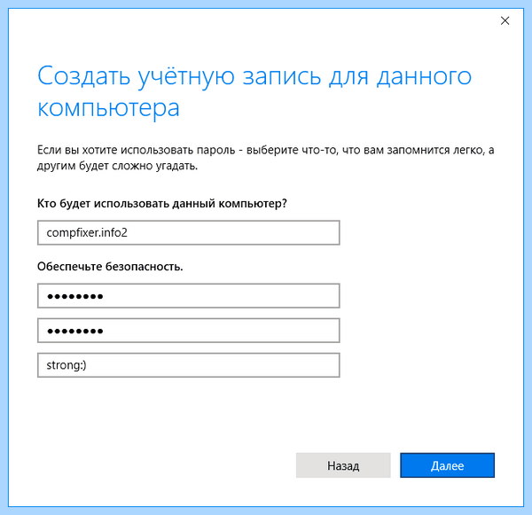Go back with the Назад button
Image resolution: width=532 pixels, height=515 pixels.
(x=343, y=465)
